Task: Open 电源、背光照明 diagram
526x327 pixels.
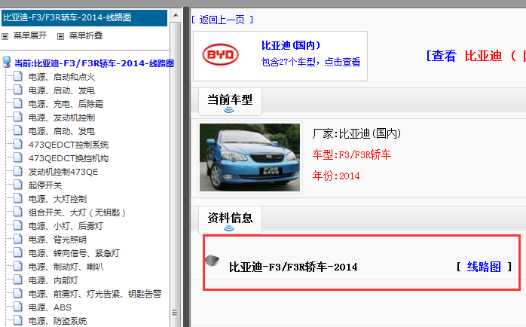Action: tap(58, 240)
